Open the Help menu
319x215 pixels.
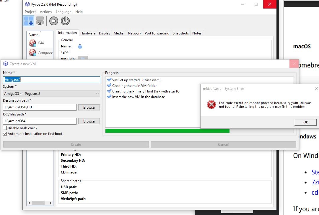79,12
